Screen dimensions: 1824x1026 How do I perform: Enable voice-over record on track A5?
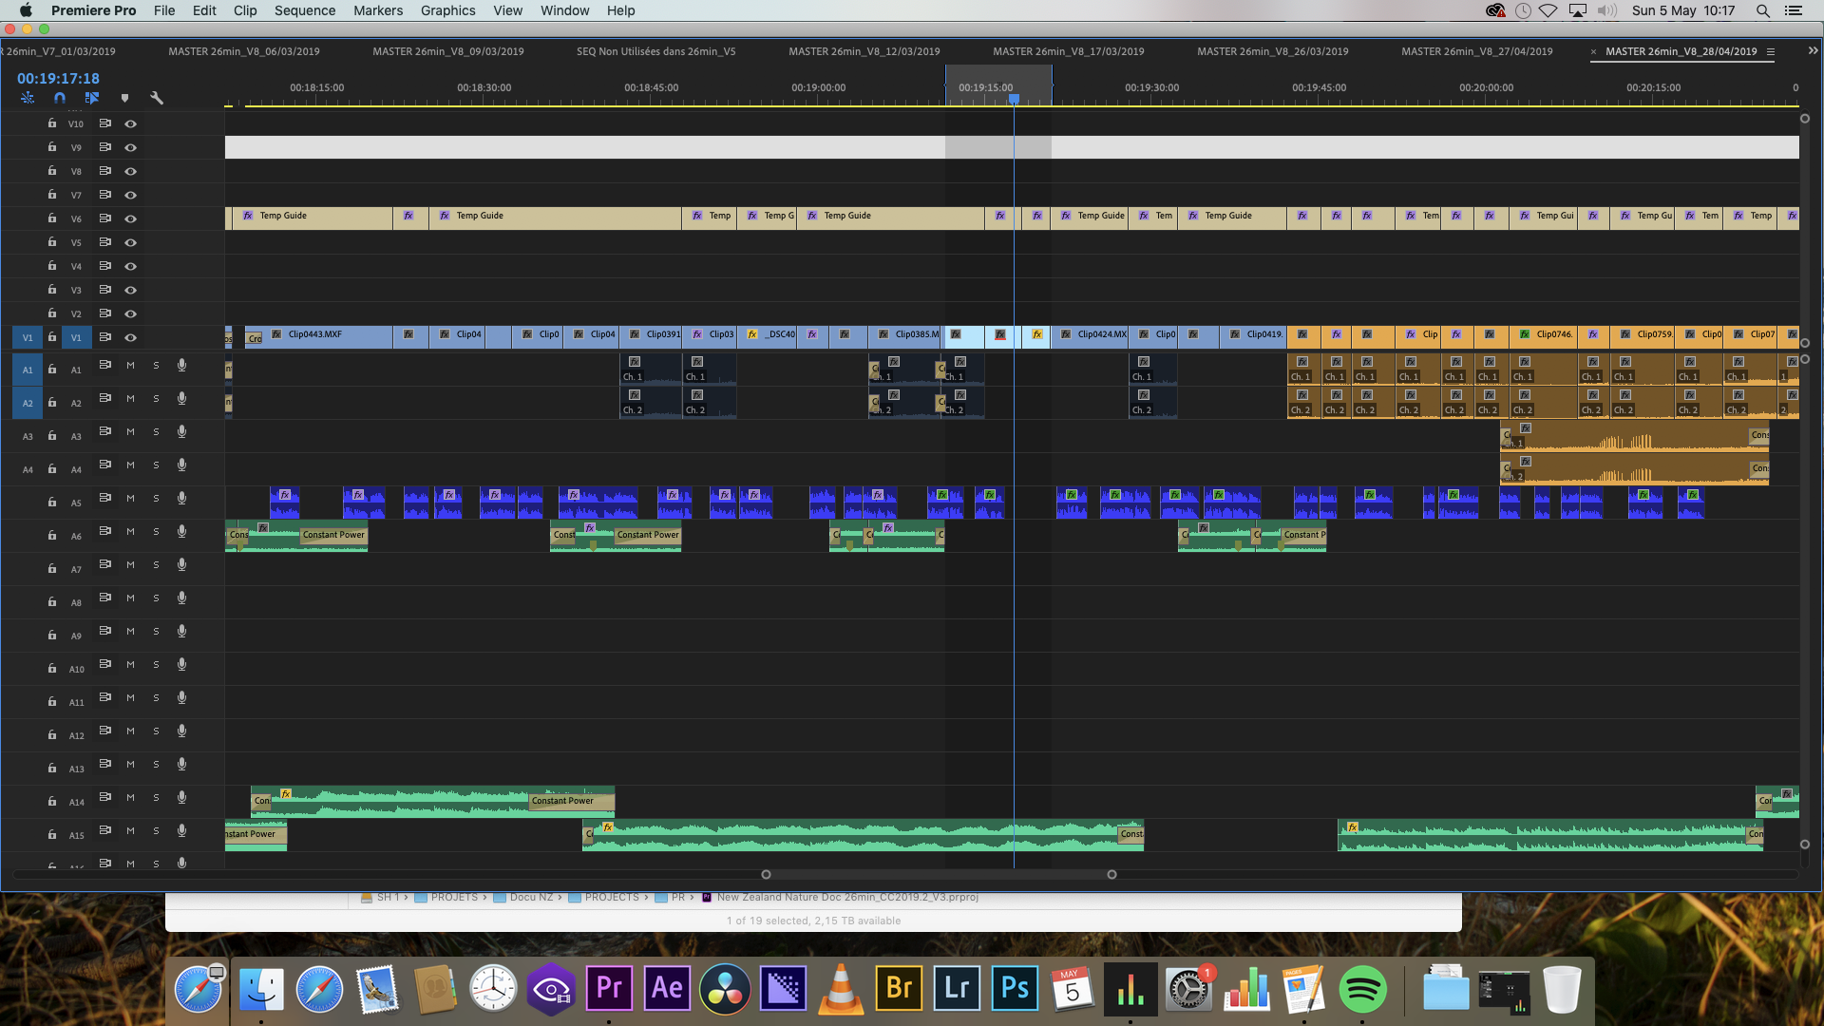[x=181, y=499]
